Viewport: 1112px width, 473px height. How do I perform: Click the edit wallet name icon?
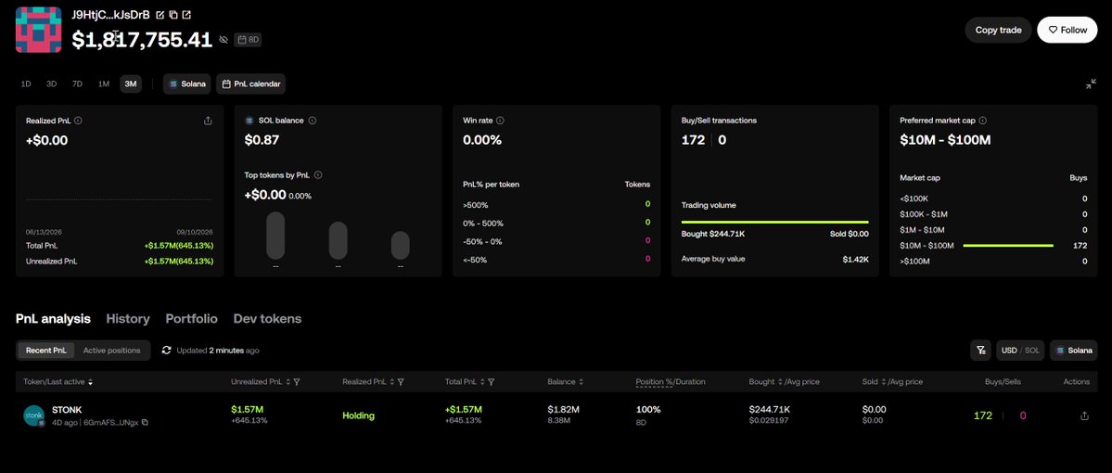click(x=160, y=14)
